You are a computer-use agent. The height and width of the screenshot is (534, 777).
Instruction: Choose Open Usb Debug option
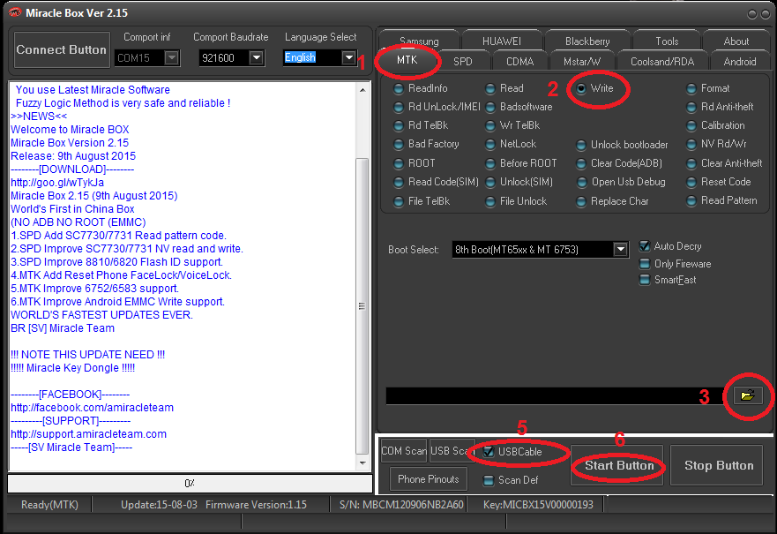622,182
